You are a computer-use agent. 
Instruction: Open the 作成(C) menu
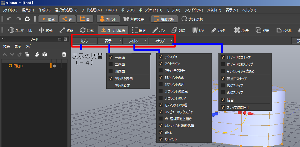pyautogui.click(x=44, y=10)
